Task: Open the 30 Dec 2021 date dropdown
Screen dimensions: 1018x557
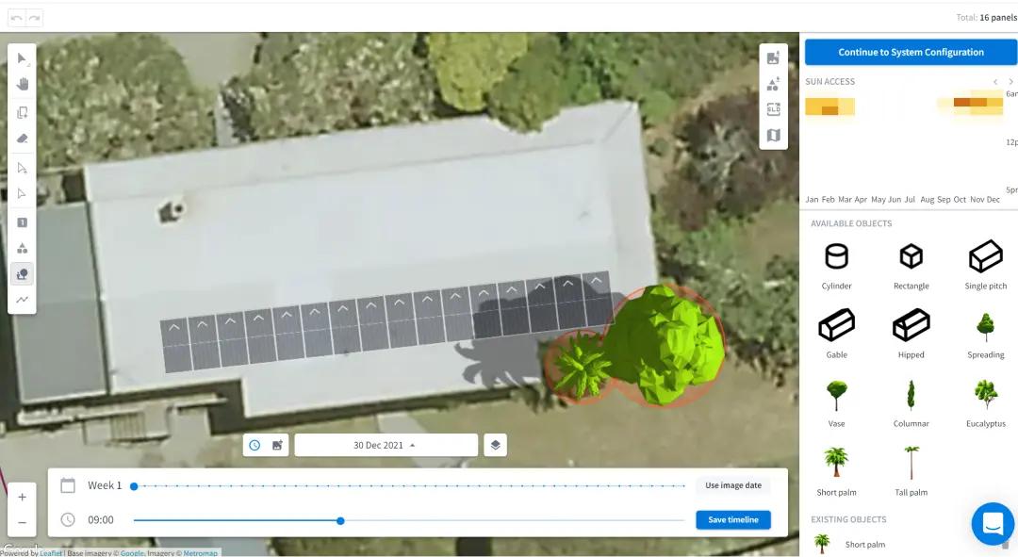Action: tap(386, 446)
